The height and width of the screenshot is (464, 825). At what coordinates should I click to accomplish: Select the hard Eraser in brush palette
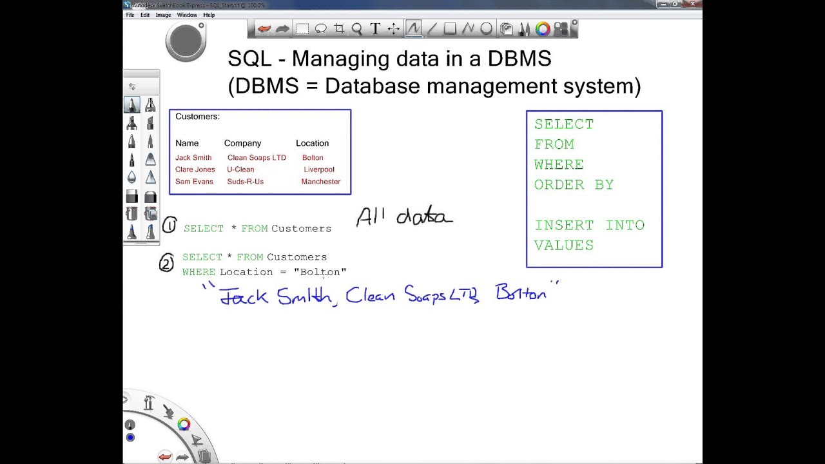(131, 197)
